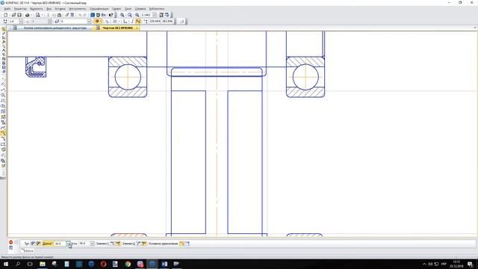
Task: Click the Угол angle input field
Action: coord(84,244)
